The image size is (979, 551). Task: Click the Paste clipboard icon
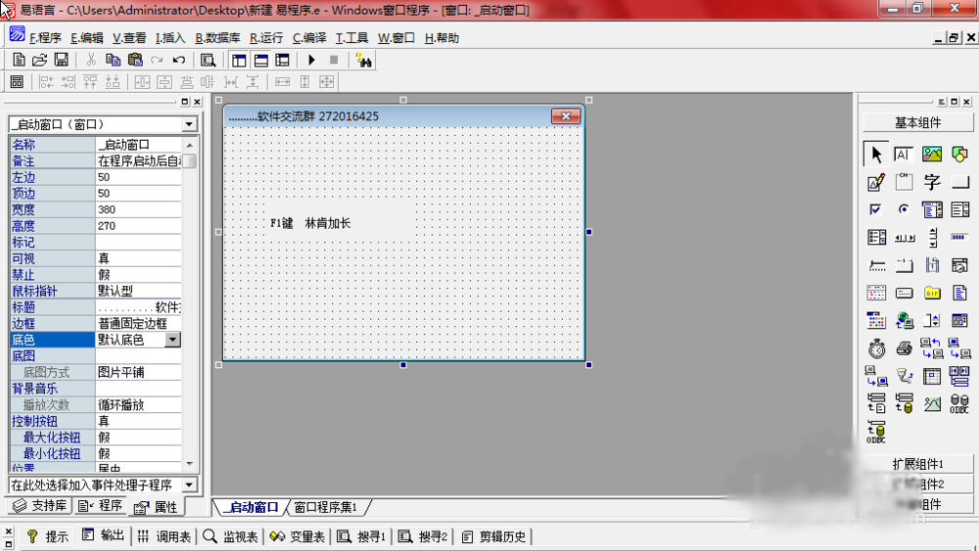tap(135, 60)
